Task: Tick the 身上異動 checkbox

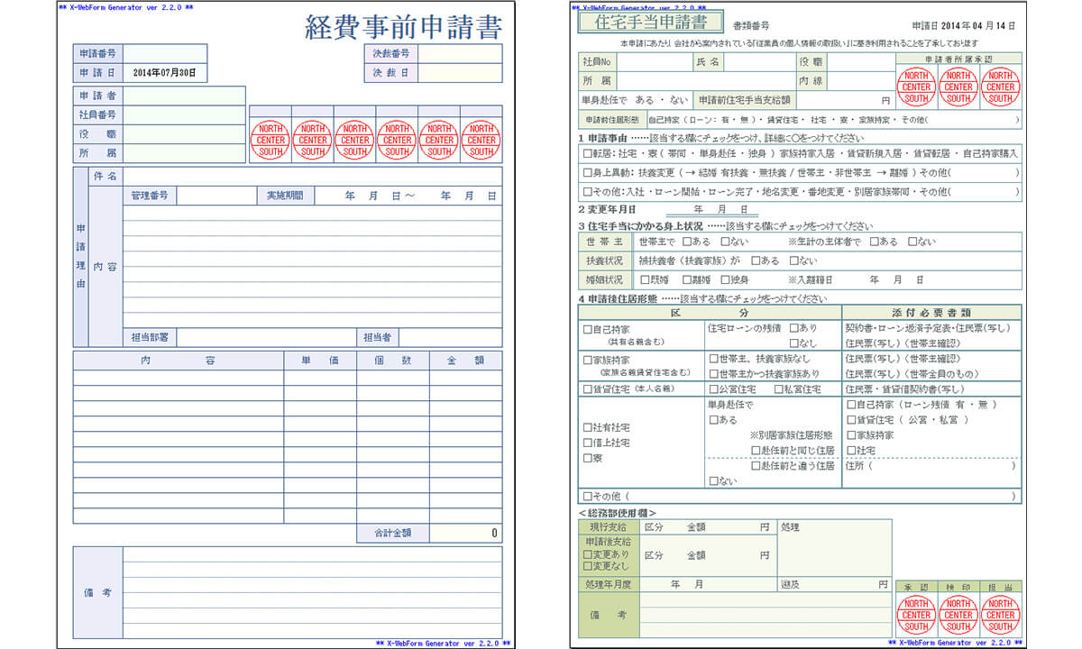Action: [588, 173]
